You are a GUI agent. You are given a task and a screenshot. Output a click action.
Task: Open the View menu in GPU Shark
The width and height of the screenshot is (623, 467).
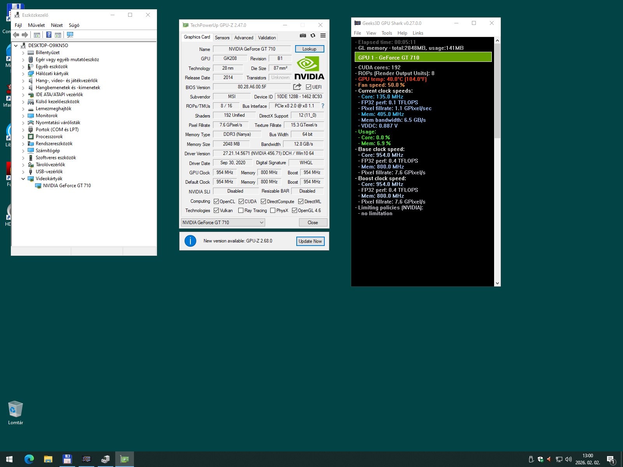[x=371, y=33]
